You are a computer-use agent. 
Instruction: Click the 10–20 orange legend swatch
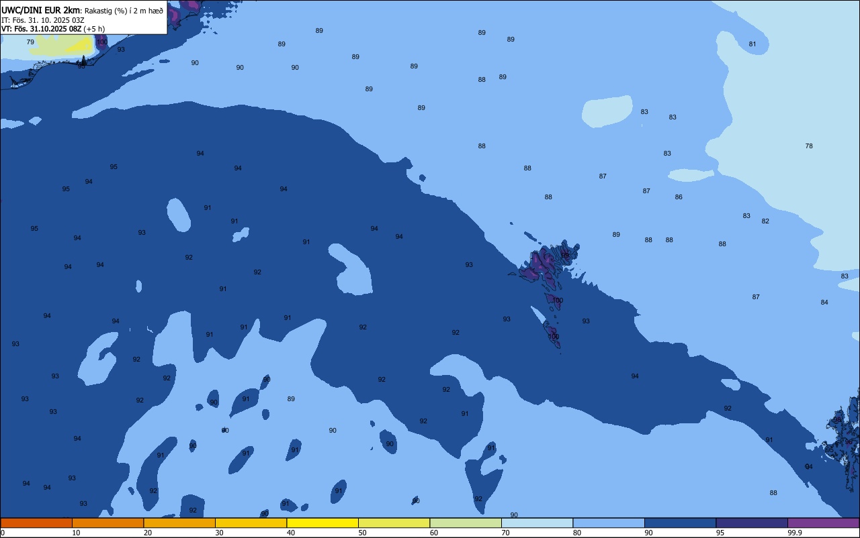107,523
